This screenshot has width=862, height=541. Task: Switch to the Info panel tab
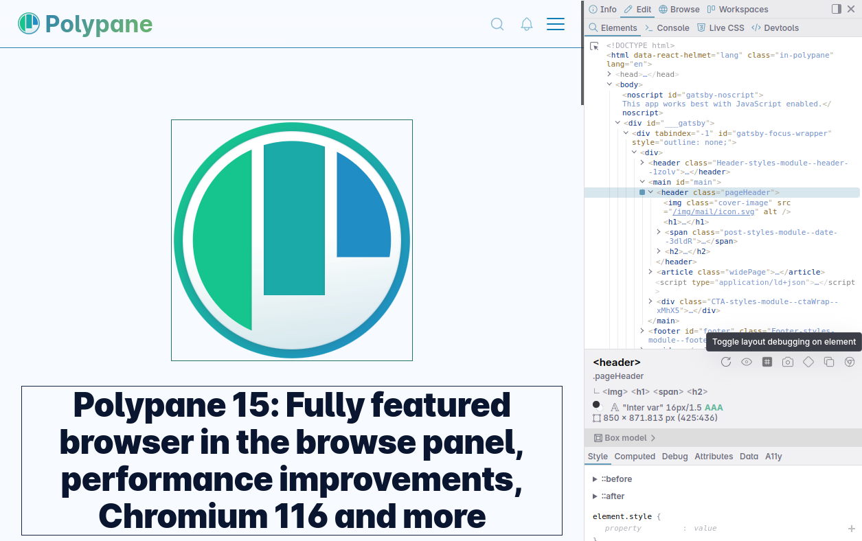pos(603,9)
